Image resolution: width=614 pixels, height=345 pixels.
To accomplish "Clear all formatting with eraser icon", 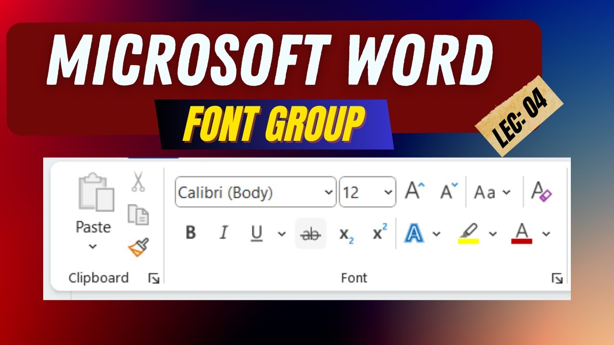I will pos(542,191).
